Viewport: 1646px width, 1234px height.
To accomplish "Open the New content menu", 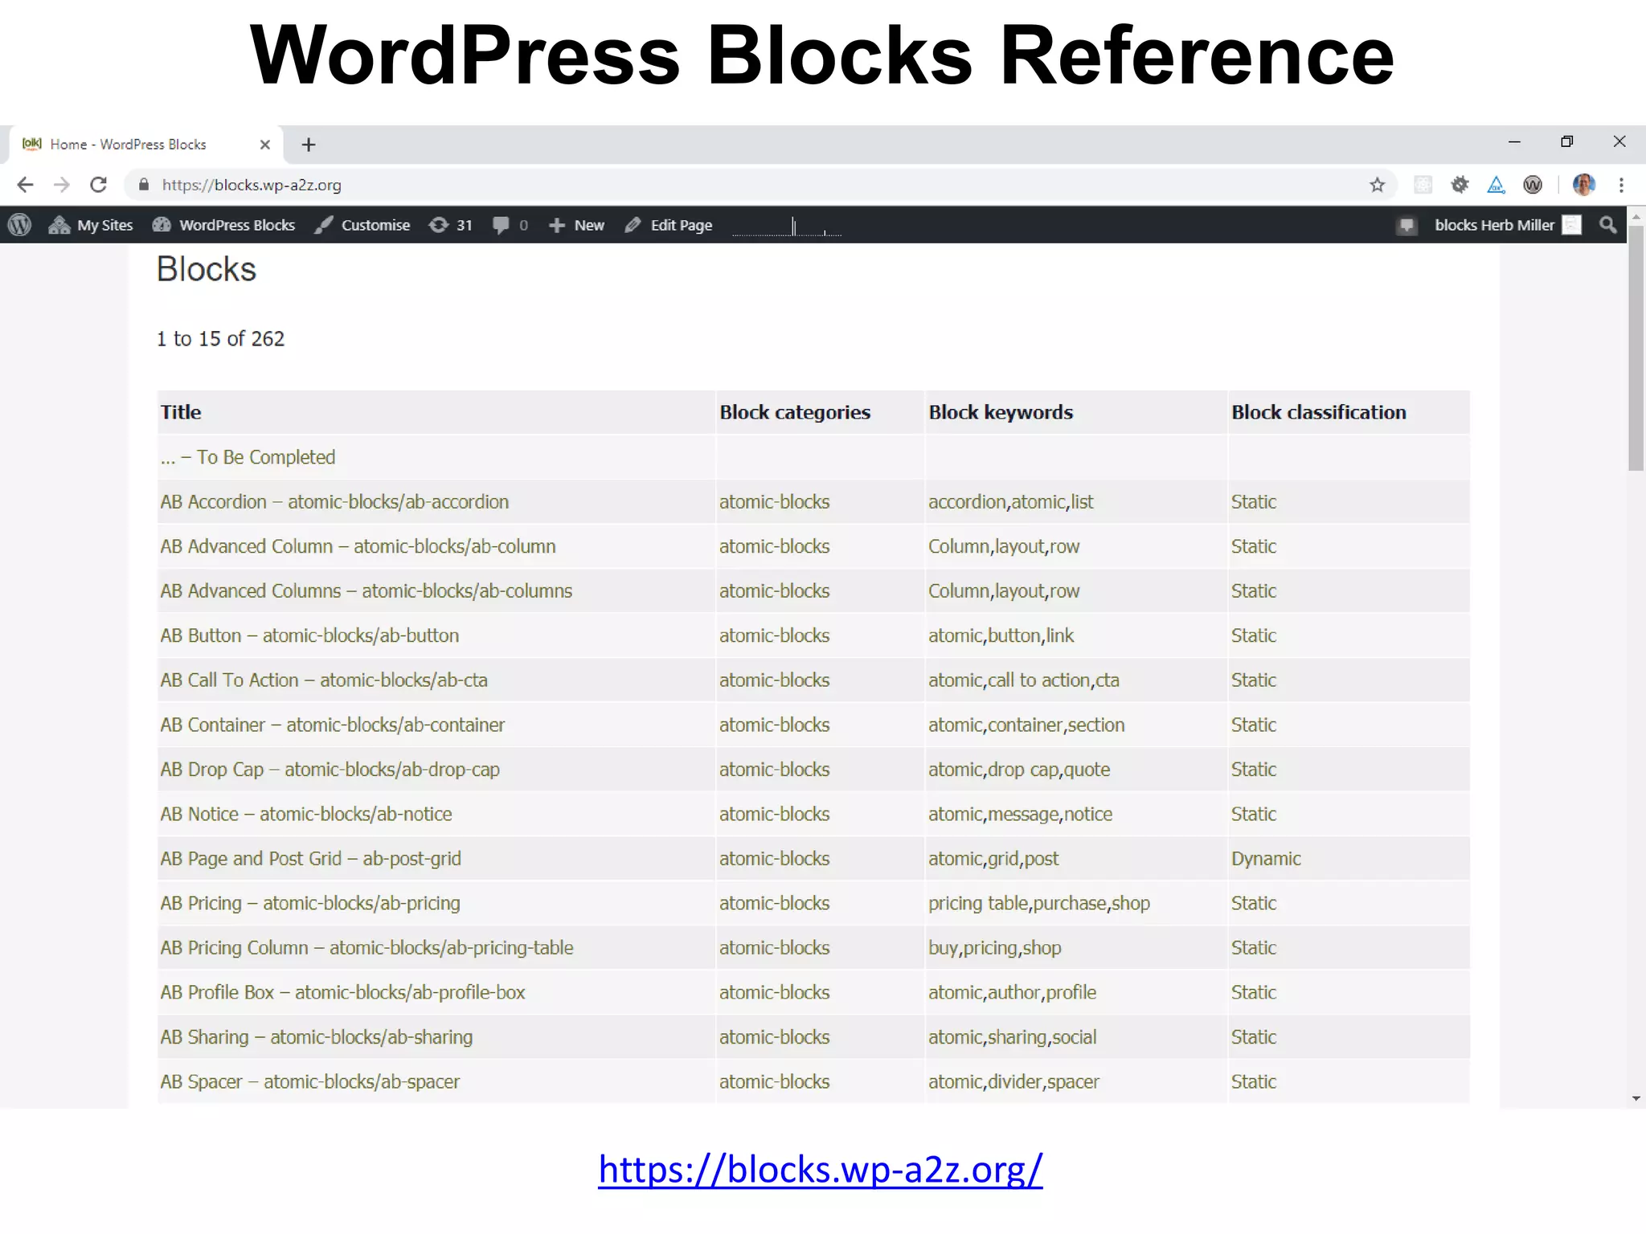I will click(x=576, y=225).
